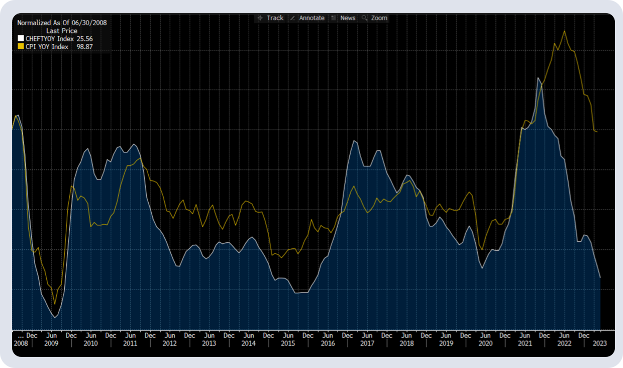Click the 25.56 last price value

click(84, 39)
